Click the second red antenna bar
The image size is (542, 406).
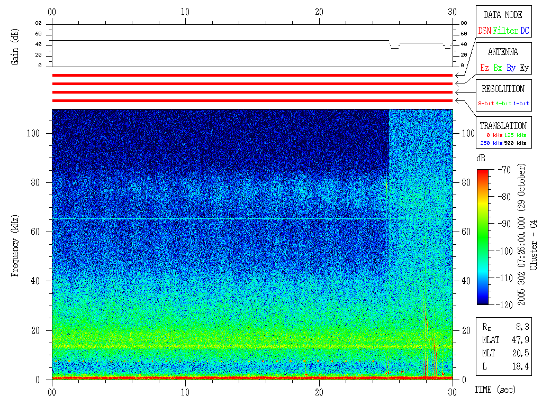click(x=252, y=84)
